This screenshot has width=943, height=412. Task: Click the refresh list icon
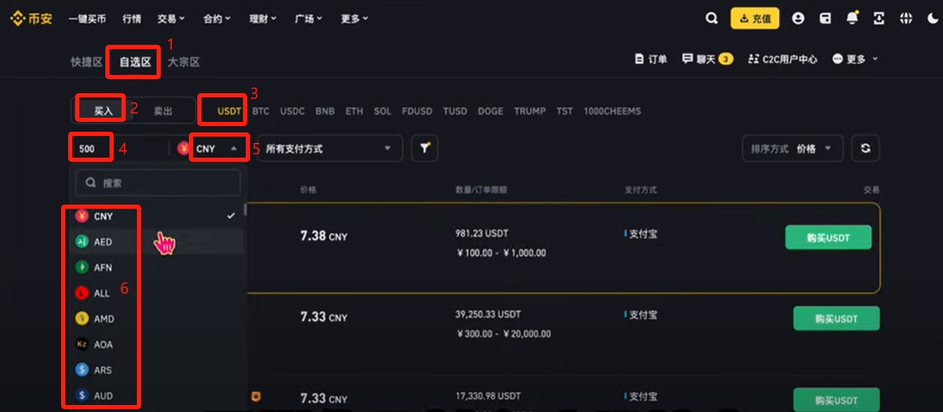point(866,148)
